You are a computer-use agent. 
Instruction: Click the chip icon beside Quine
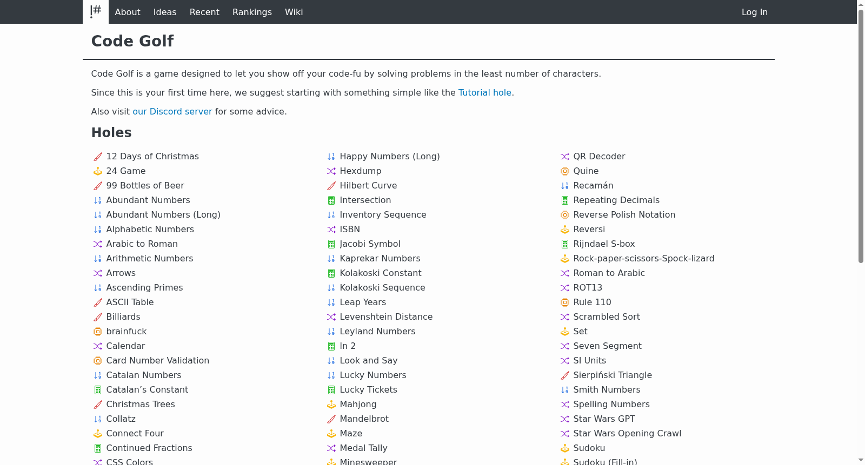pyautogui.click(x=565, y=171)
